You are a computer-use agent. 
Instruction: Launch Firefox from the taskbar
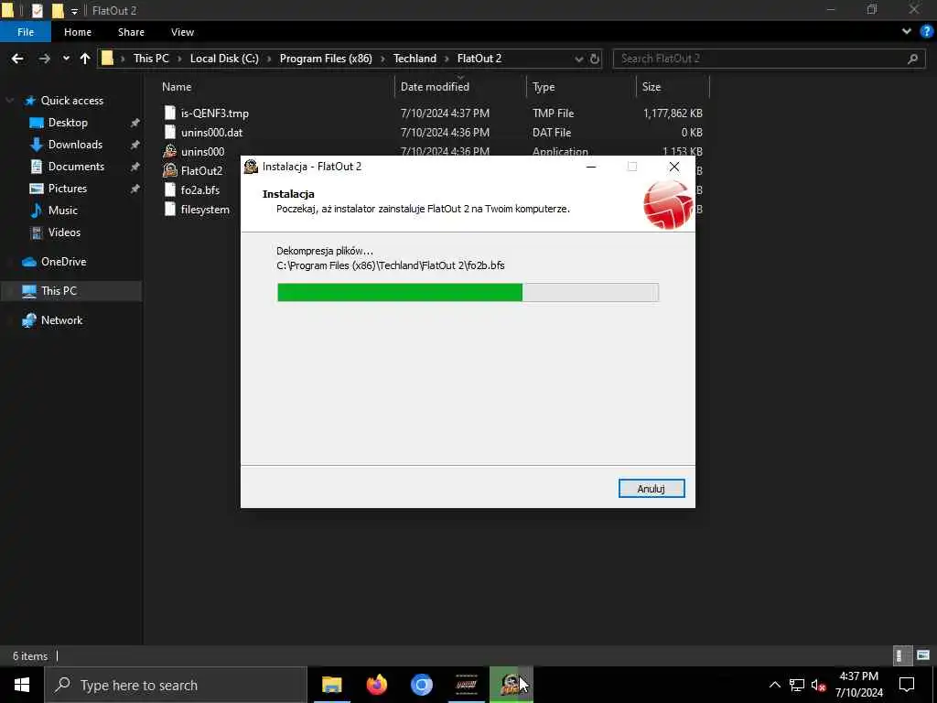[x=376, y=685]
